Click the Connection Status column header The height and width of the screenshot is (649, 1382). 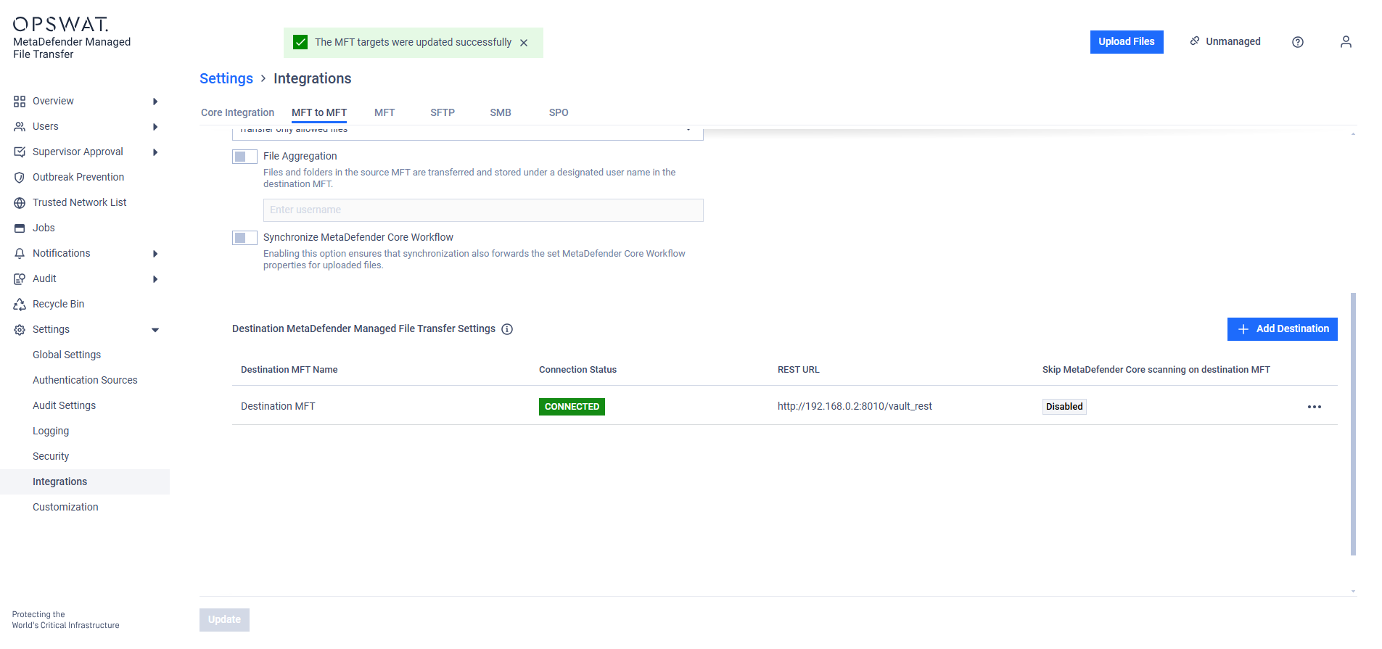(x=577, y=370)
